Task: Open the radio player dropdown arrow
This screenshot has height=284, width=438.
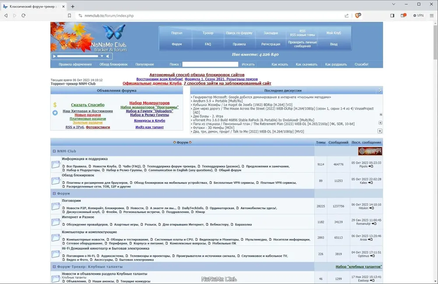Action: coord(102,56)
